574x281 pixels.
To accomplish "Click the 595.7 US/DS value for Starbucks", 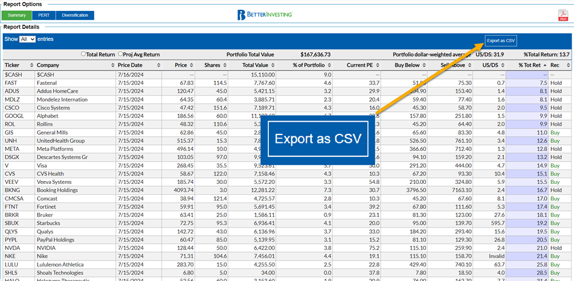I will point(498,223).
